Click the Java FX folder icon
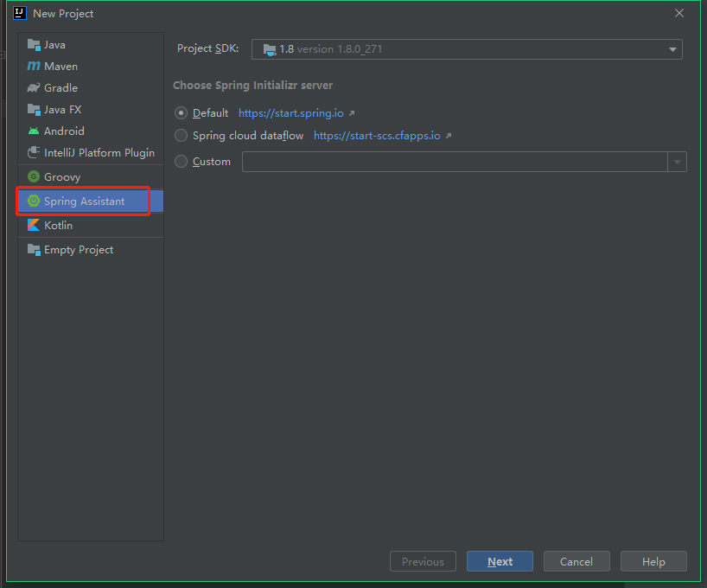Viewport: 707px width, 588px height. pos(34,110)
